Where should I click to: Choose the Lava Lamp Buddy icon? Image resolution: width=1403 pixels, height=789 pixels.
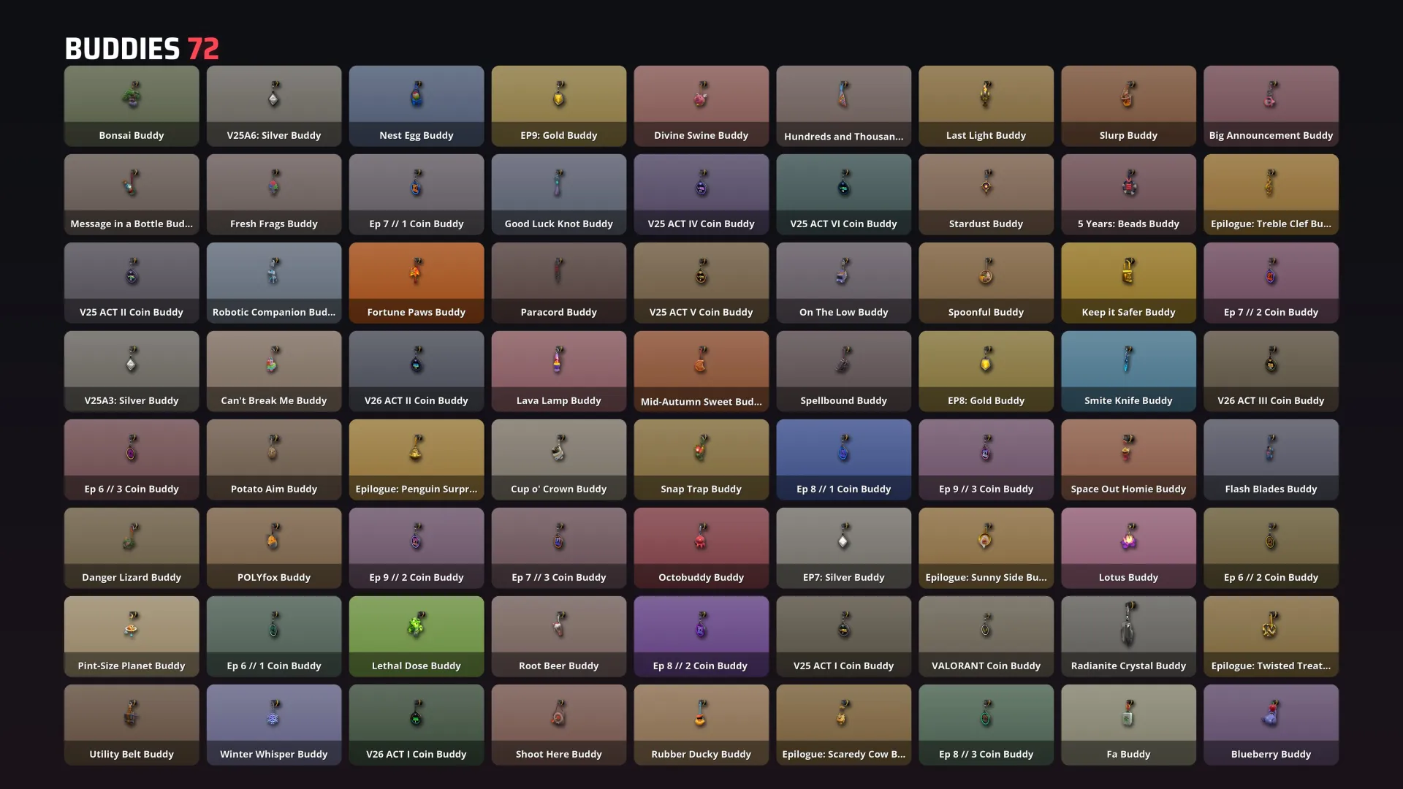point(559,359)
